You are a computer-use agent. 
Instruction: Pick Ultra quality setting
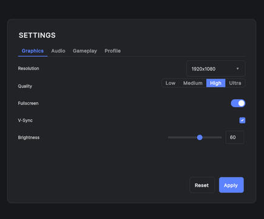(x=235, y=83)
